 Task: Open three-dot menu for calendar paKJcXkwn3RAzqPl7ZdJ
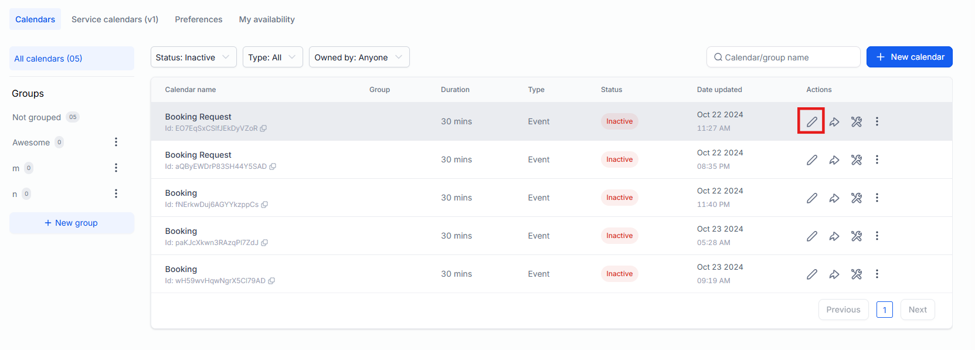(x=877, y=236)
